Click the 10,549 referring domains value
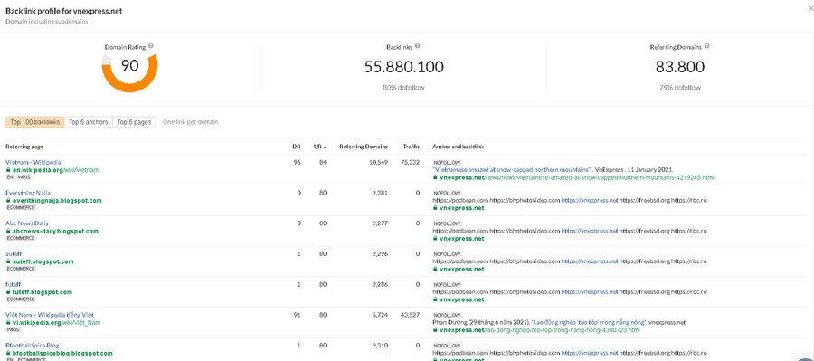Viewport: 814px width, 361px height. pos(377,163)
